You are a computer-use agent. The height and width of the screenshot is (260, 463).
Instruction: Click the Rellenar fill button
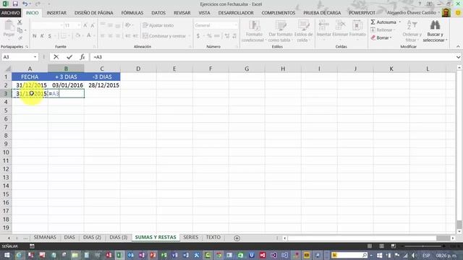point(382,30)
